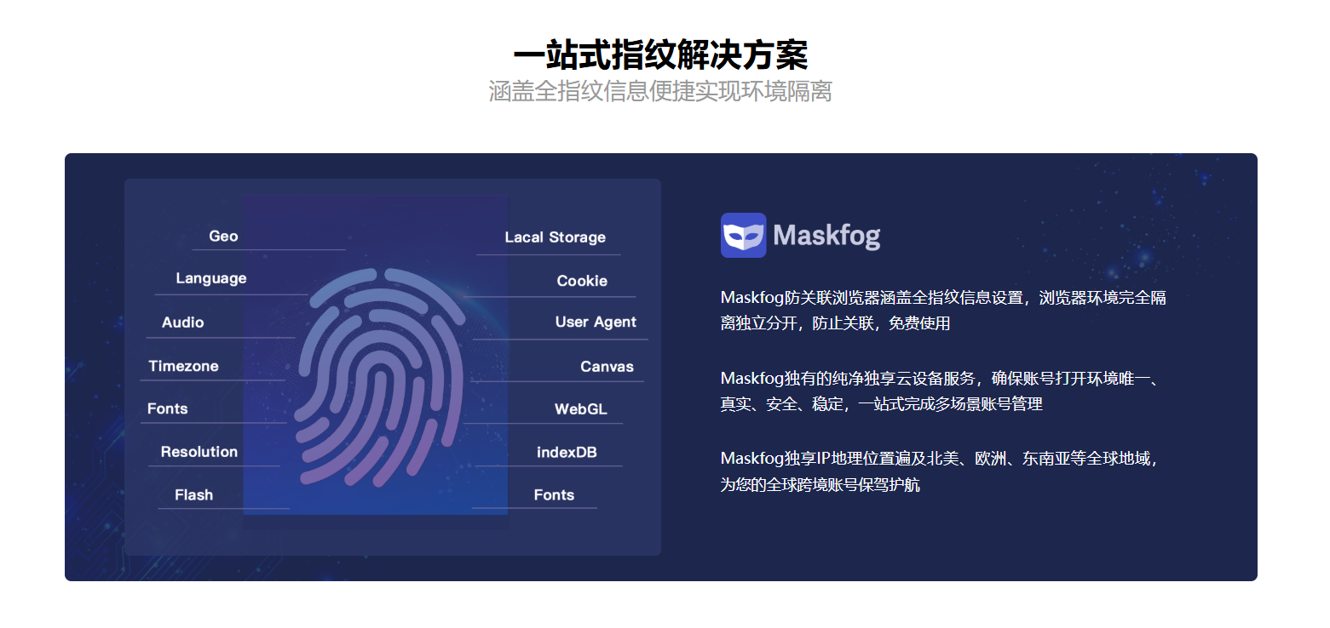Click the fingerprint graphic in the center
The image size is (1330, 628).
[379, 377]
